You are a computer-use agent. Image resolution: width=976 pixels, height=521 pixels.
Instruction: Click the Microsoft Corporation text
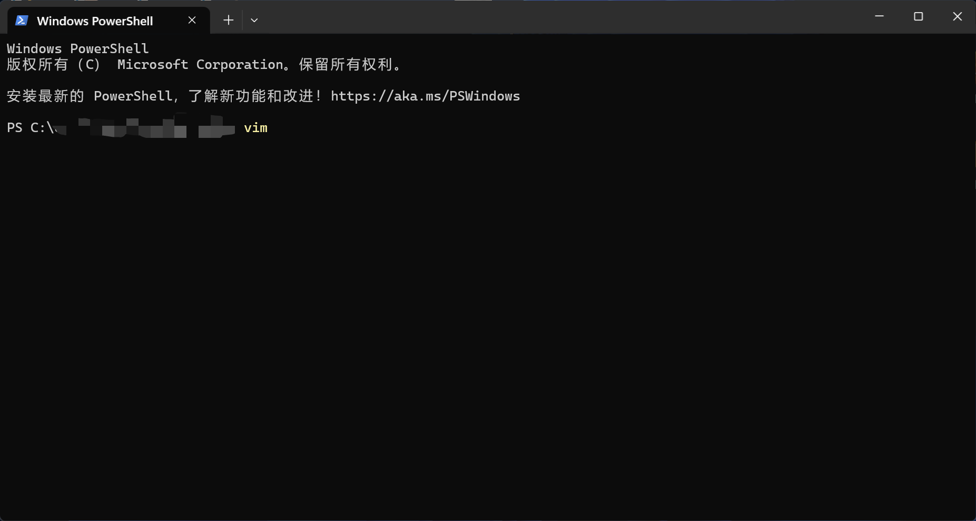tap(200, 65)
